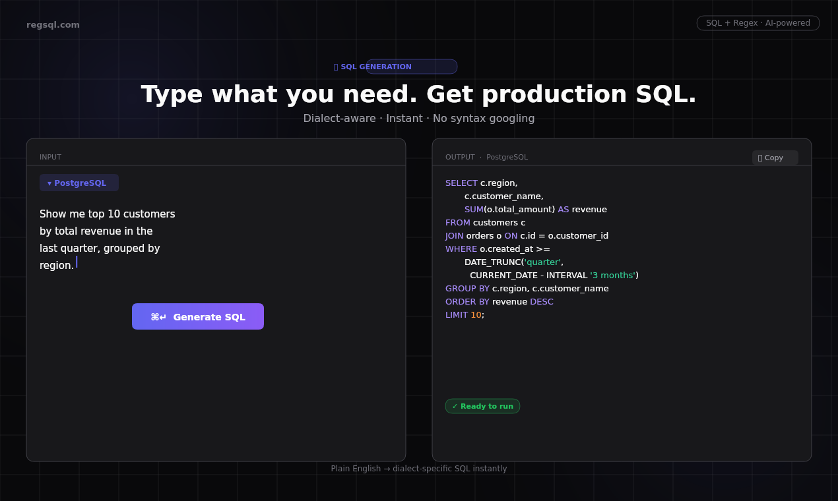Click the SUM(o.total_amount) AS revenue line

[x=536, y=210]
